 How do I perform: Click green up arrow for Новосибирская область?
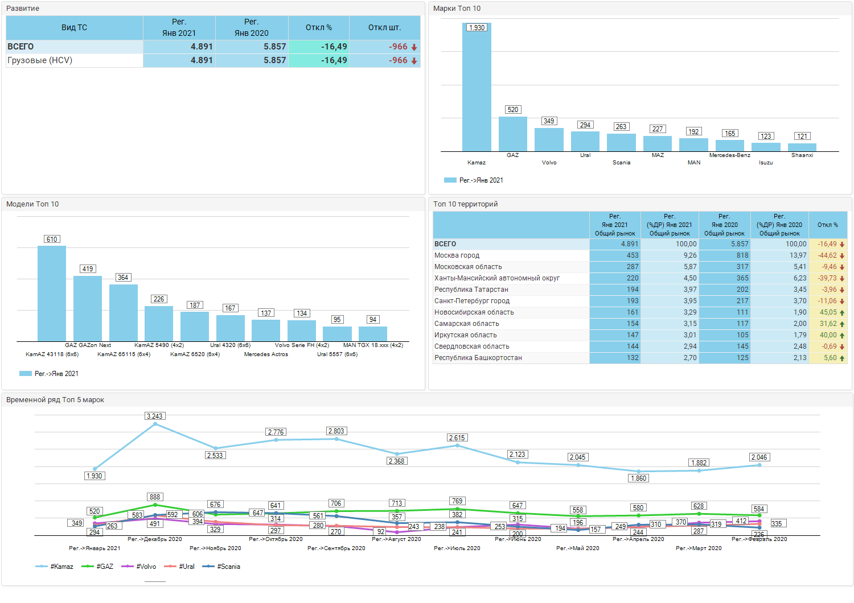(842, 313)
